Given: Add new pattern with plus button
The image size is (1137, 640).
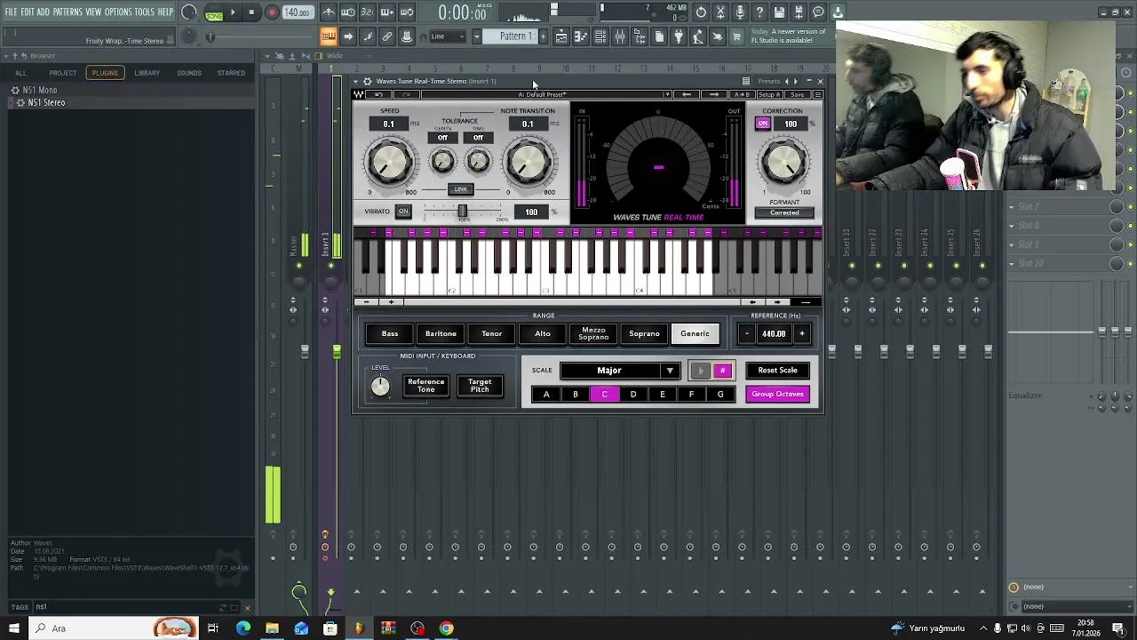Looking at the screenshot, I should [543, 36].
